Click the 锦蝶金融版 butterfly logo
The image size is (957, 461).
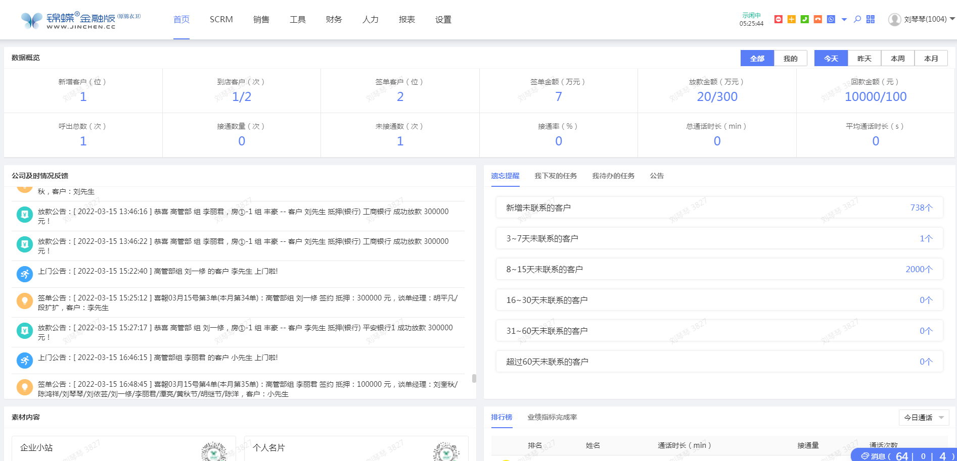[x=81, y=20]
